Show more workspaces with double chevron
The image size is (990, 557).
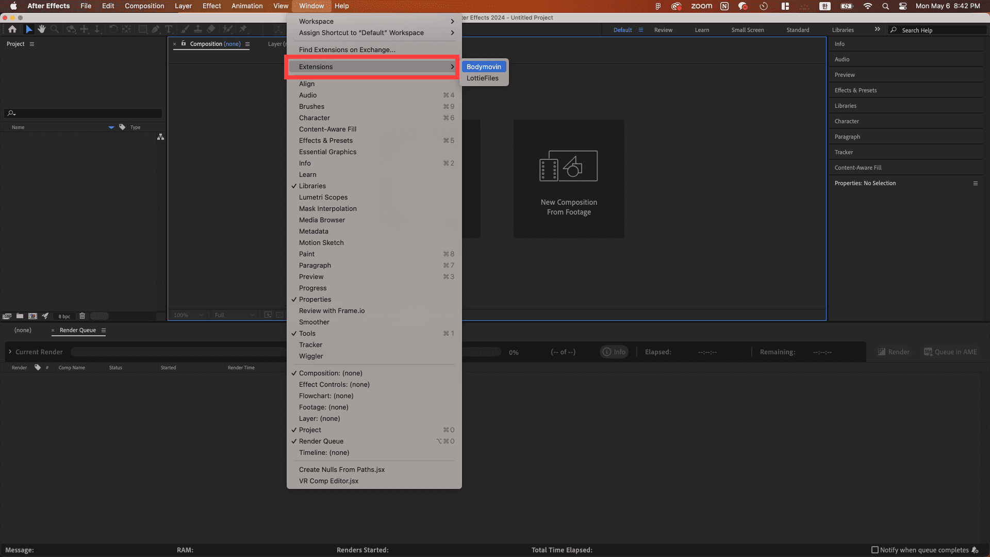pyautogui.click(x=877, y=29)
